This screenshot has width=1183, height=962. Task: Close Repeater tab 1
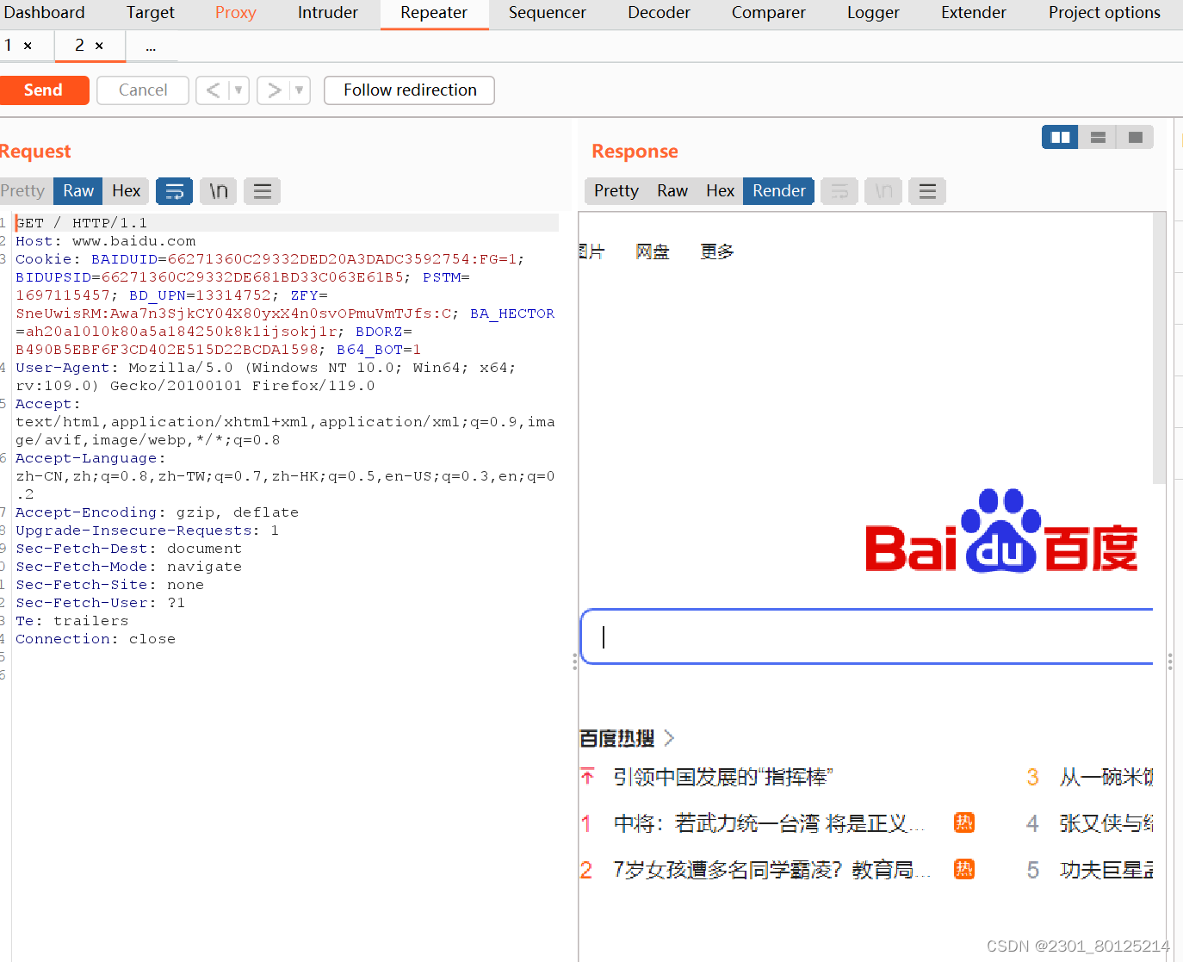coord(28,46)
